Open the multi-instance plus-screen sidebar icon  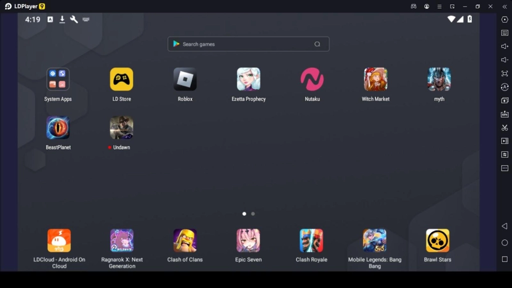point(504,100)
